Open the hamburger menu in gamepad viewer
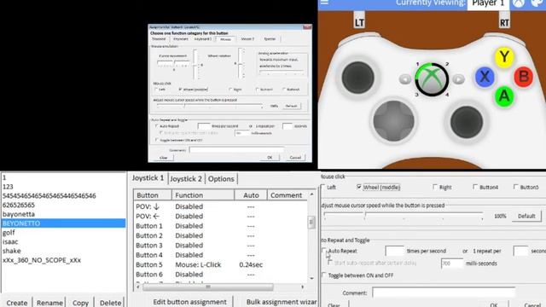This screenshot has height=307, width=546. 324,2
